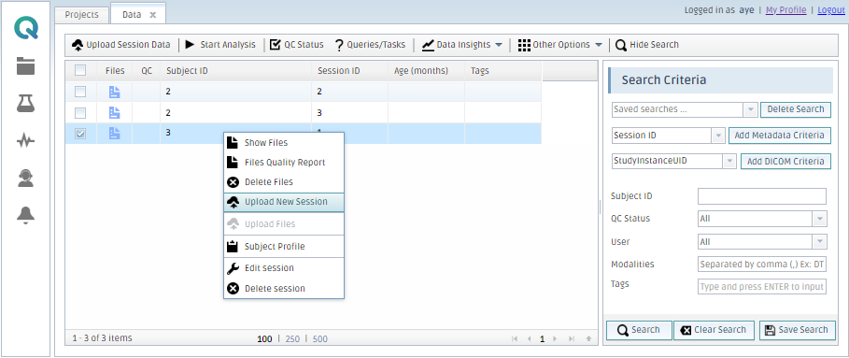Check the row for subject 2 session 3
849x358 pixels.
(x=80, y=113)
